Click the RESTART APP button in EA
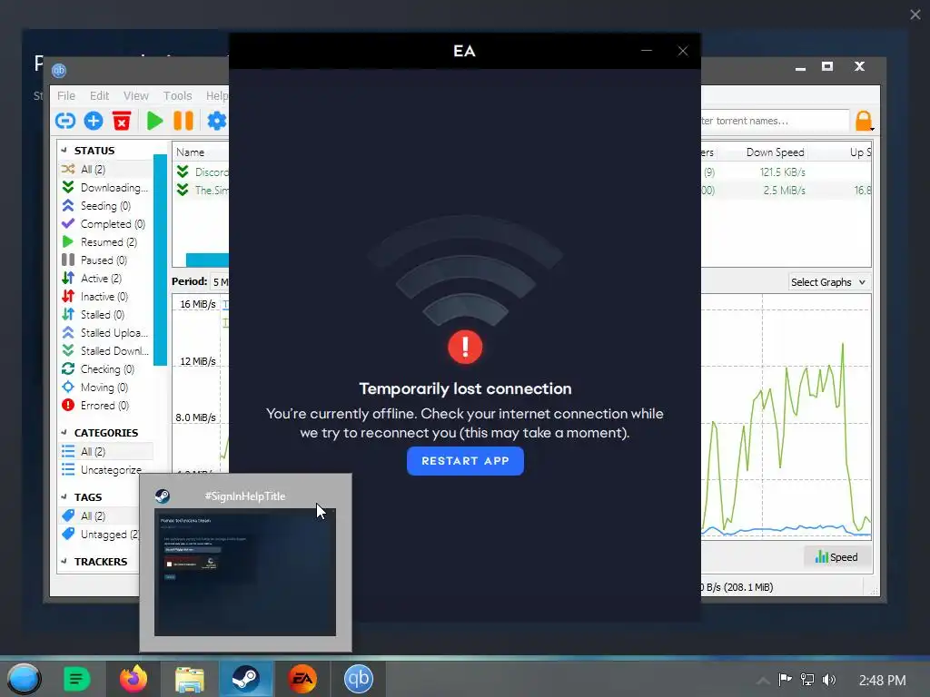The image size is (930, 697). [465, 461]
